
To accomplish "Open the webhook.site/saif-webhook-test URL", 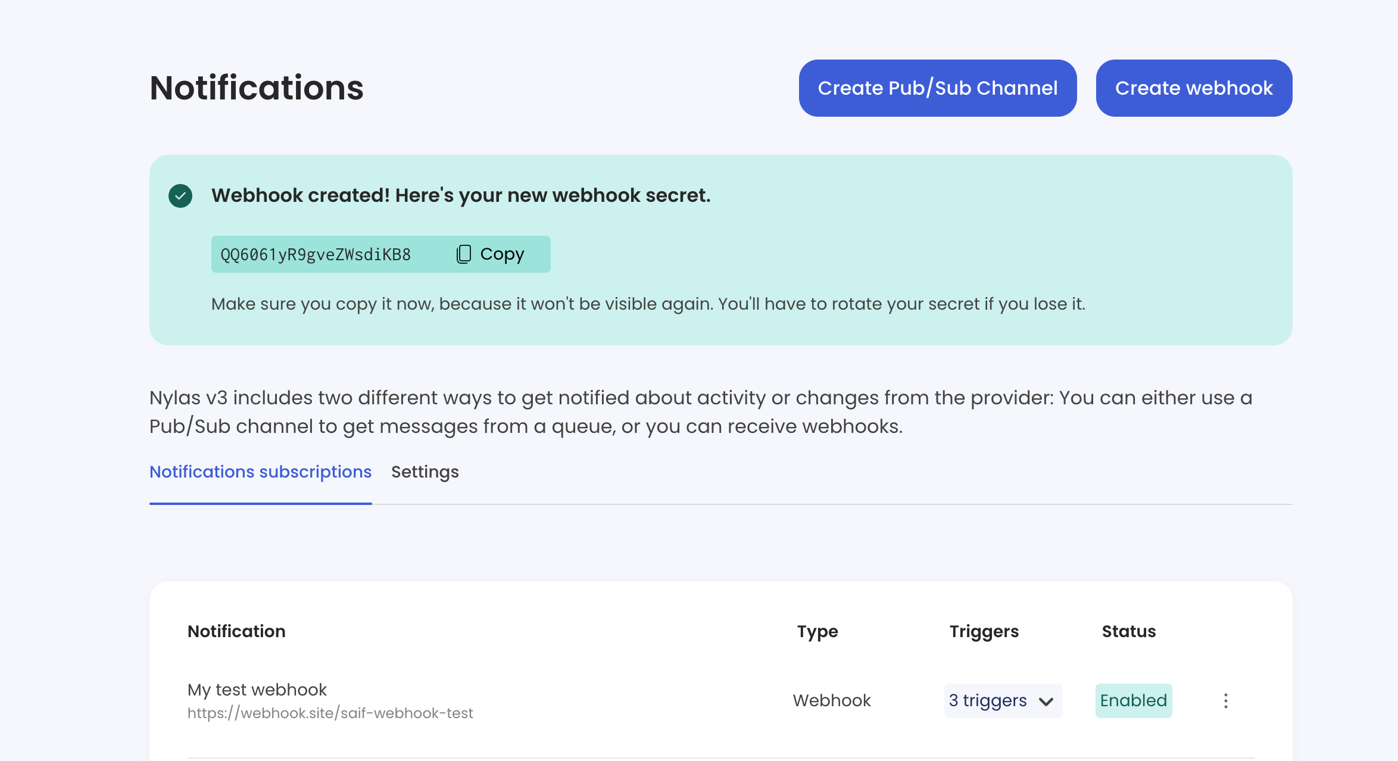I will [x=330, y=712].
